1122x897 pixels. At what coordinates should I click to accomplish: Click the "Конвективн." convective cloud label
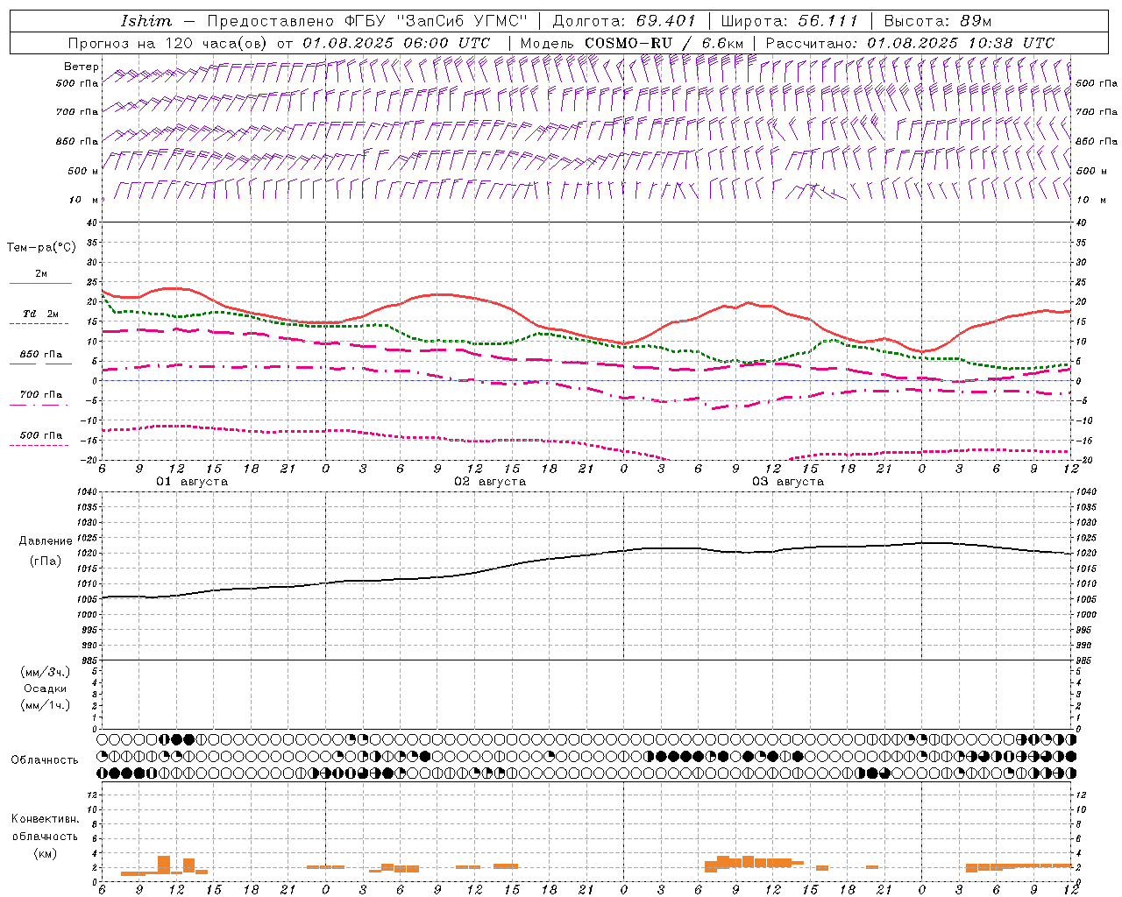pos(45,819)
